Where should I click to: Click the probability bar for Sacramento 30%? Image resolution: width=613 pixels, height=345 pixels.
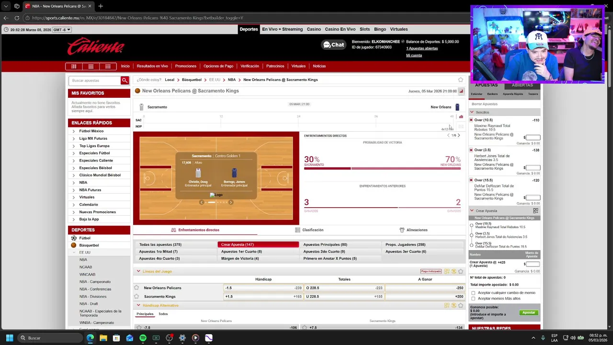click(x=328, y=169)
